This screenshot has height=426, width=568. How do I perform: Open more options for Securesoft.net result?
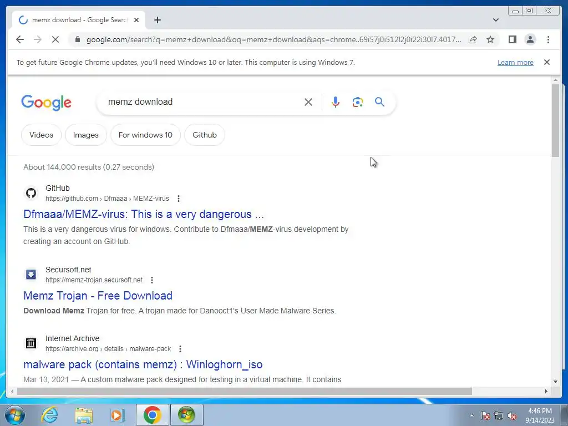coord(152,280)
